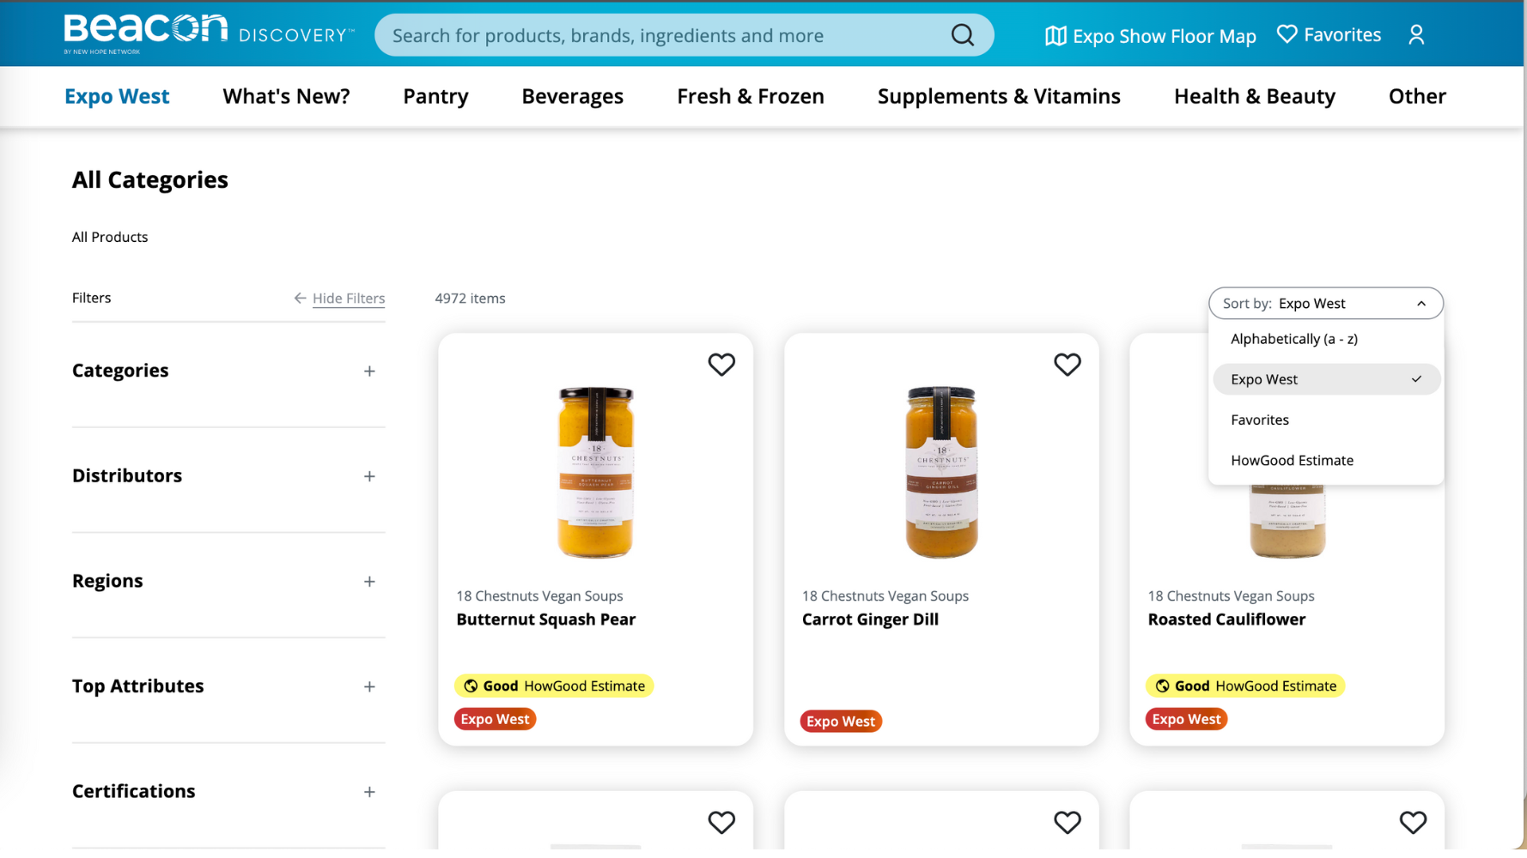Select Alphabetically (a - z) sorting option
Viewport: 1527px width, 858px height.
coord(1293,339)
